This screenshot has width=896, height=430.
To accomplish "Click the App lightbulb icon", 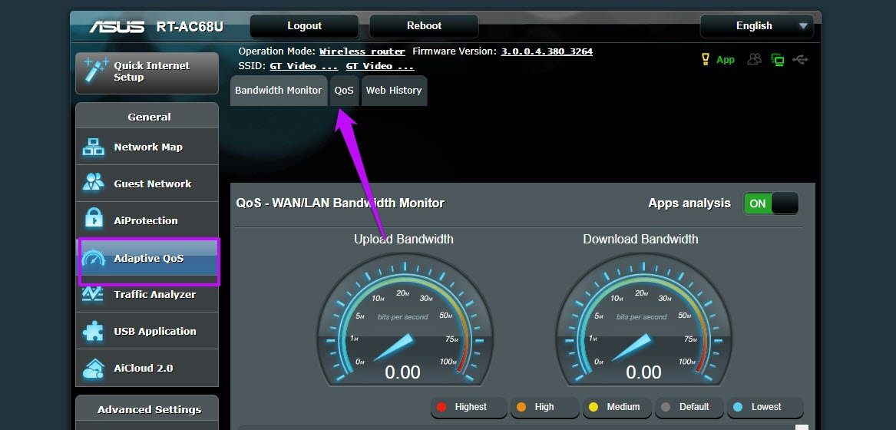I will coord(705,59).
